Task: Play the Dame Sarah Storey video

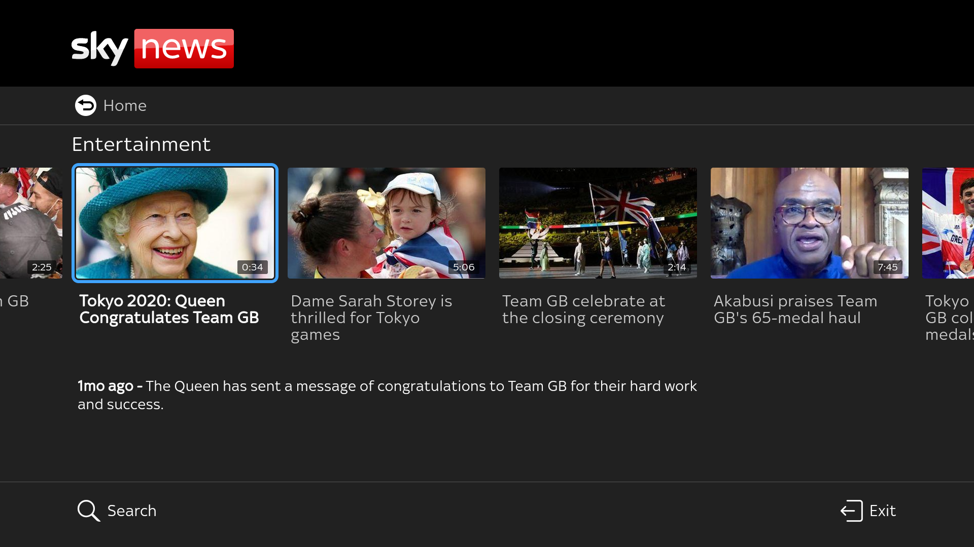Action: (x=386, y=223)
